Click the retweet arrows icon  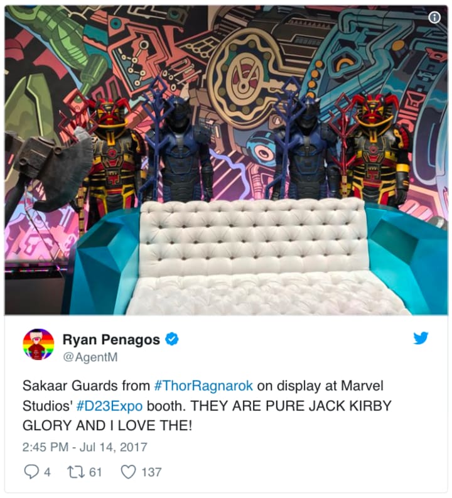pos(76,472)
